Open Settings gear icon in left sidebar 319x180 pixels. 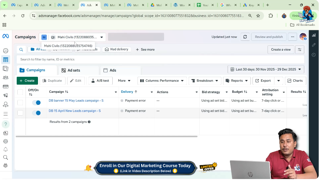(6, 141)
